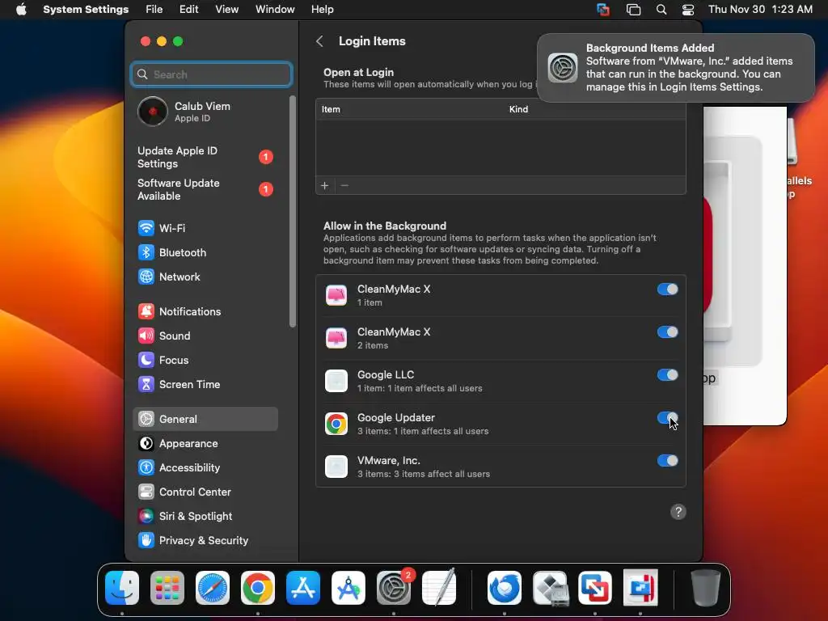This screenshot has height=621, width=828.
Task: Click Software Update Available
Action: (205, 189)
